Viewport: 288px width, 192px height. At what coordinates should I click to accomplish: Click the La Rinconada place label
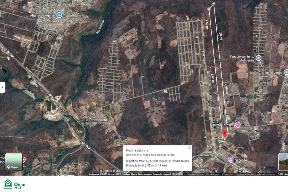[96, 120]
